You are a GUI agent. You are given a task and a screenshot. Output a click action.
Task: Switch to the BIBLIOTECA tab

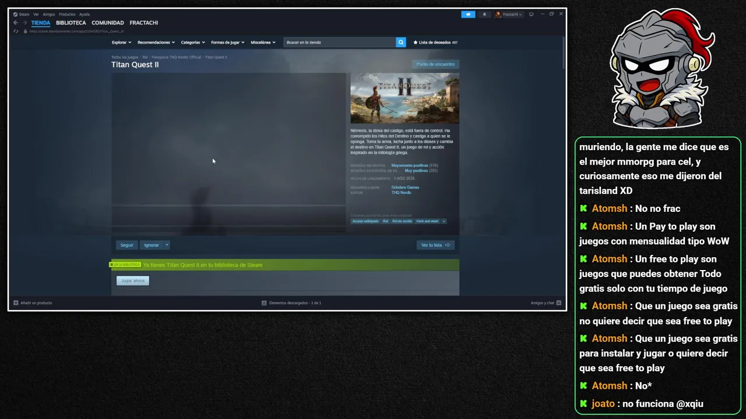(71, 23)
